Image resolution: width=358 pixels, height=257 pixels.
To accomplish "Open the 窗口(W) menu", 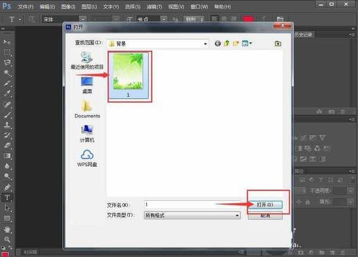I will (x=199, y=7).
